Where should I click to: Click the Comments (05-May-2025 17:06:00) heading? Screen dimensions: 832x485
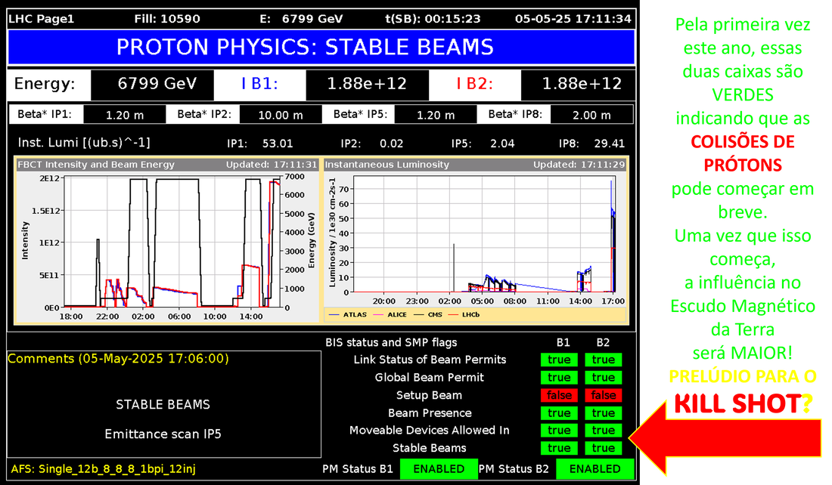(118, 359)
